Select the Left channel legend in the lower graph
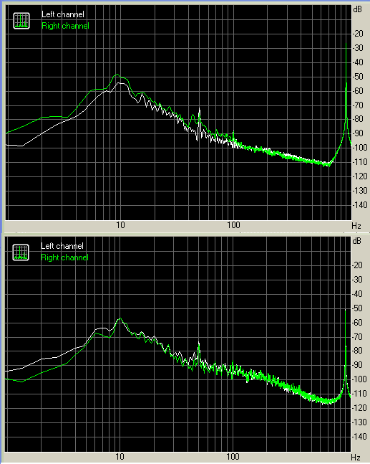Viewport: 370px width, 464px height. click(x=62, y=246)
